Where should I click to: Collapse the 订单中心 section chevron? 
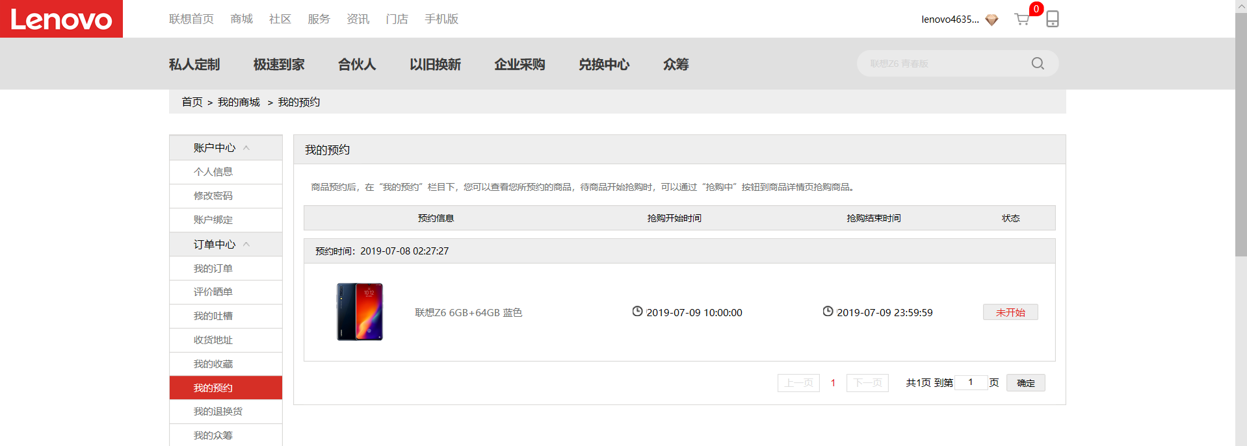[246, 245]
